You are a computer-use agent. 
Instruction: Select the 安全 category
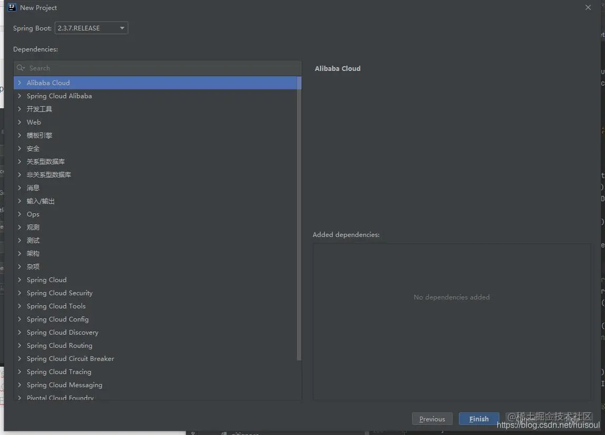(155, 148)
